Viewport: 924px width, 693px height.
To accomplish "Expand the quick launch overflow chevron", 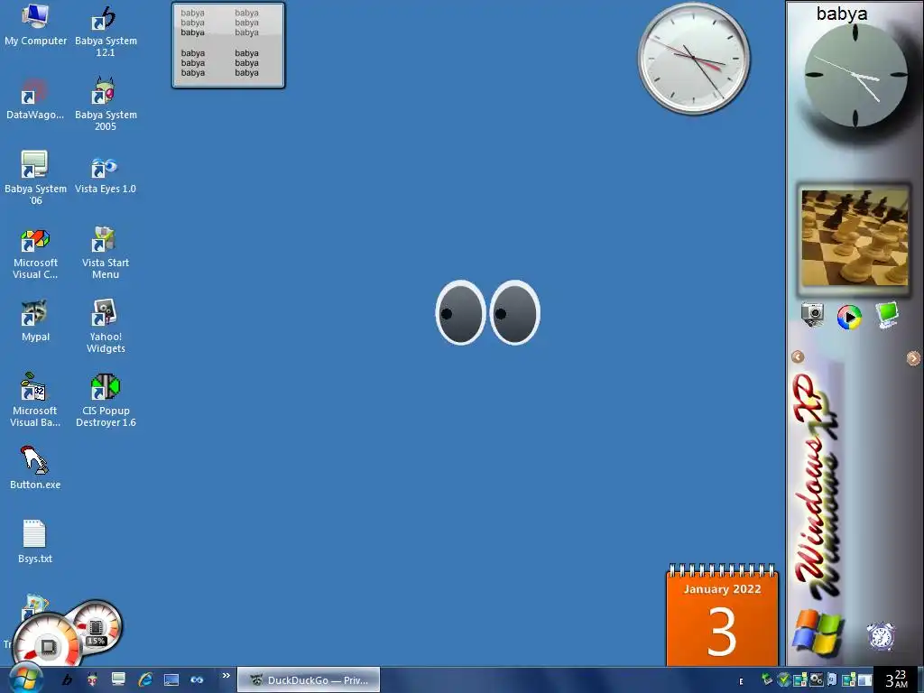I will pos(226,675).
